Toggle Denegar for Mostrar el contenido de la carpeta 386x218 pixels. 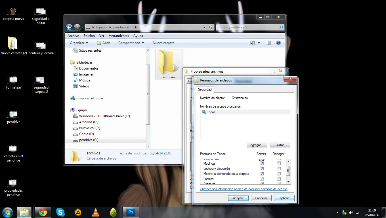tap(279, 174)
